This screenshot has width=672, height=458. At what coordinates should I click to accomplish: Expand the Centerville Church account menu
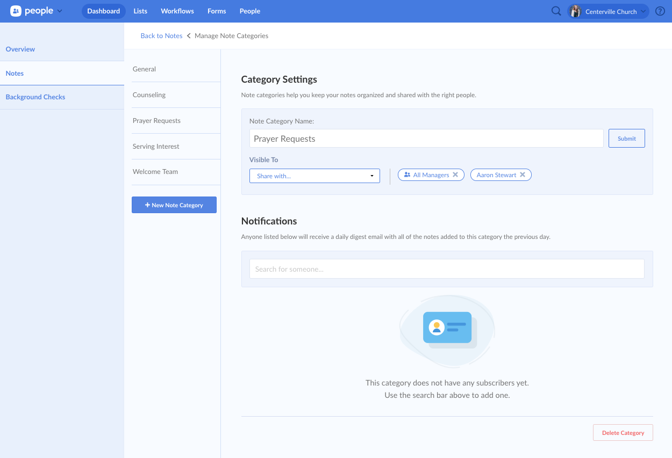point(643,12)
